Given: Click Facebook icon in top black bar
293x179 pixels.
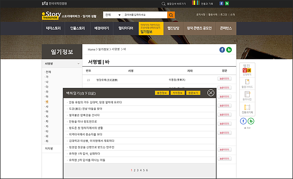Looking at the screenshot, I should (x=221, y=3).
